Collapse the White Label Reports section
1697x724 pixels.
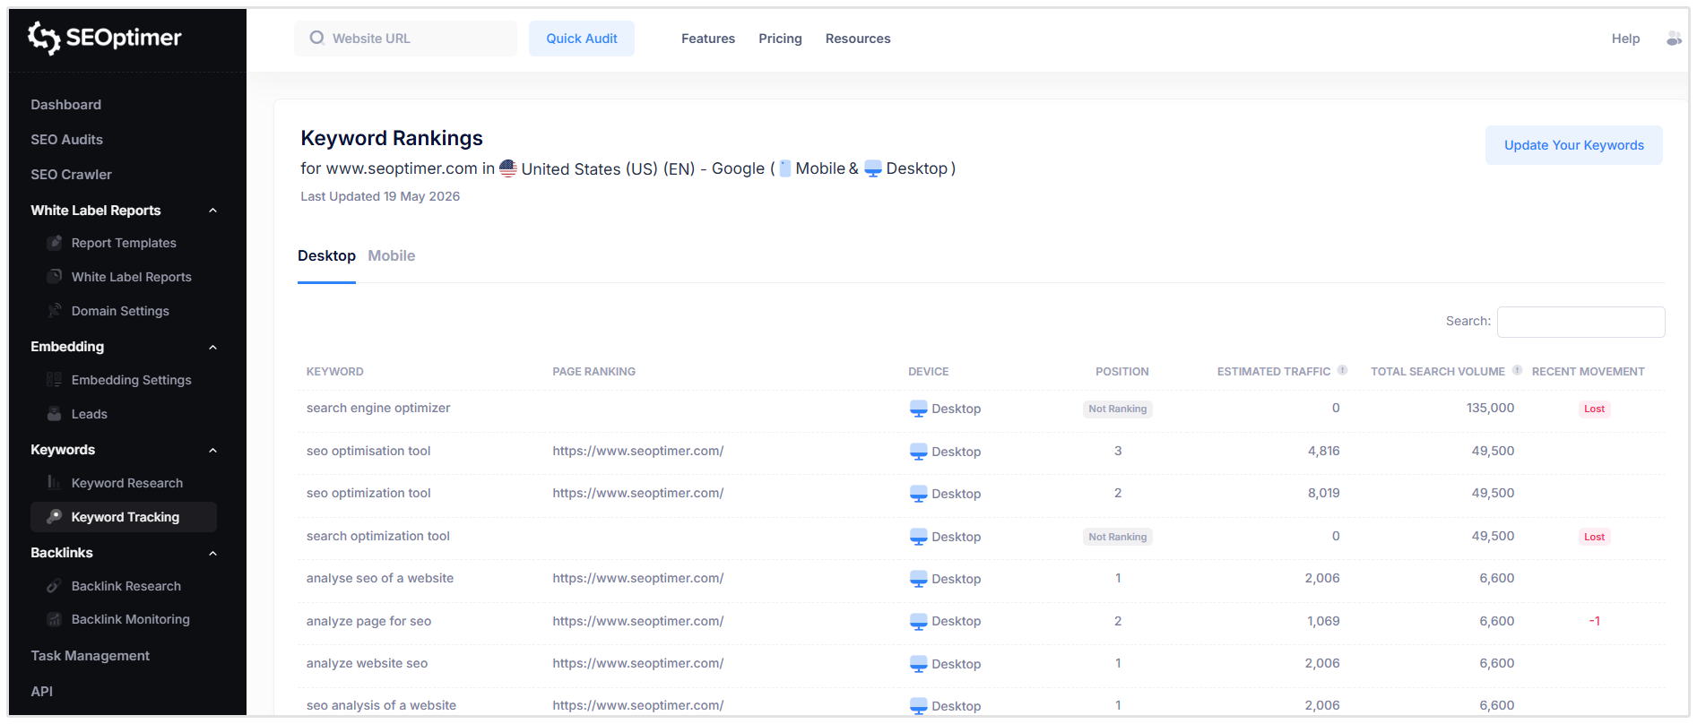click(x=212, y=211)
